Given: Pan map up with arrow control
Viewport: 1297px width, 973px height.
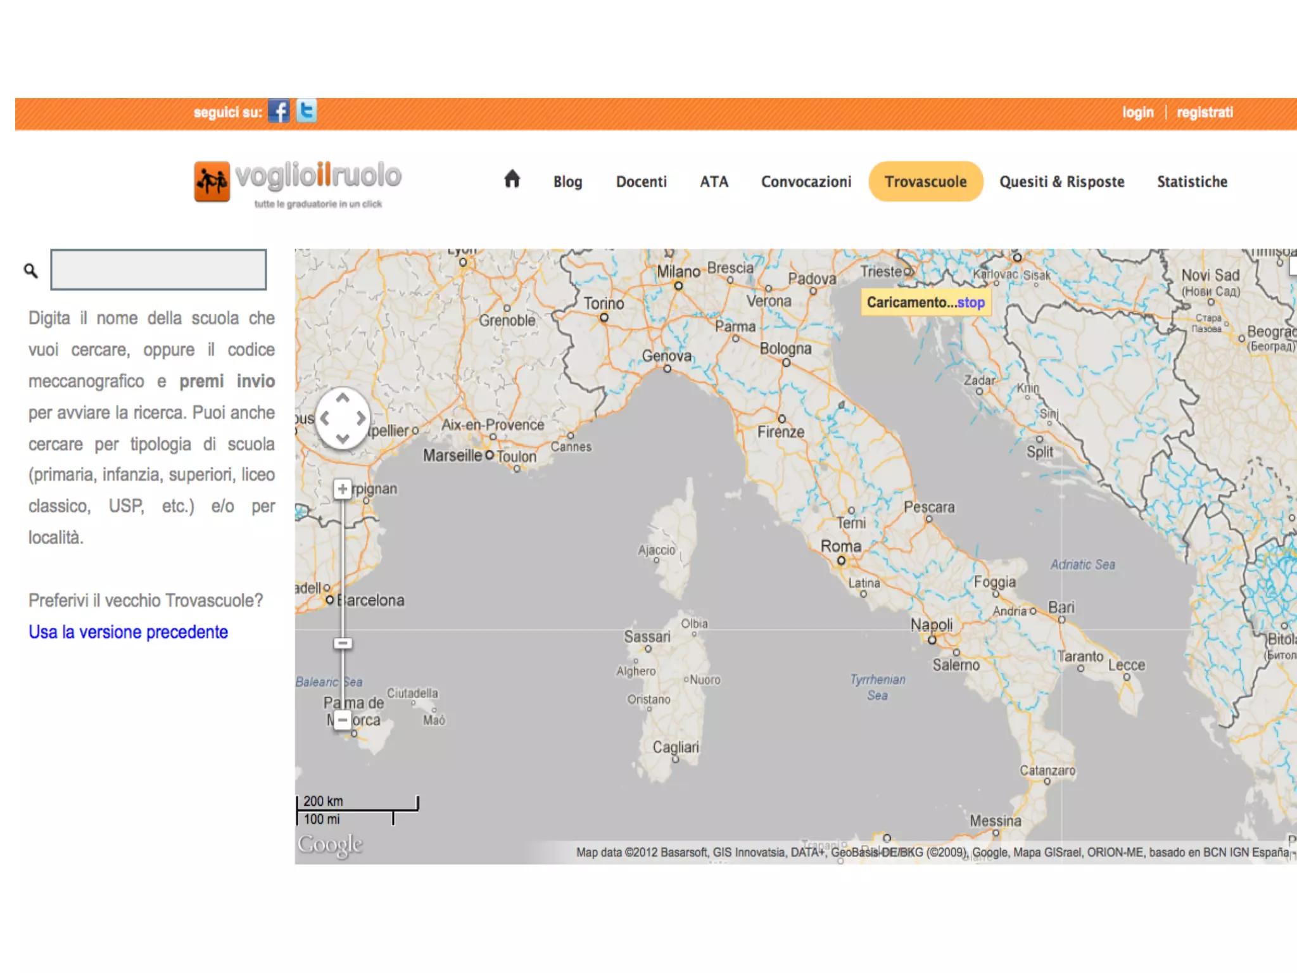Looking at the screenshot, I should pos(343,398).
